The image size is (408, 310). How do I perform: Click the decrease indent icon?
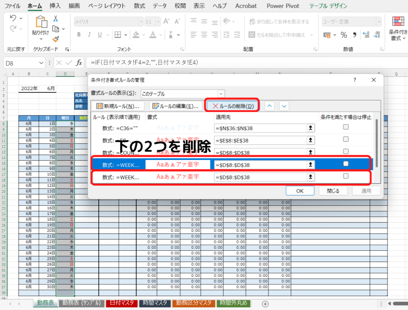pos(226,35)
